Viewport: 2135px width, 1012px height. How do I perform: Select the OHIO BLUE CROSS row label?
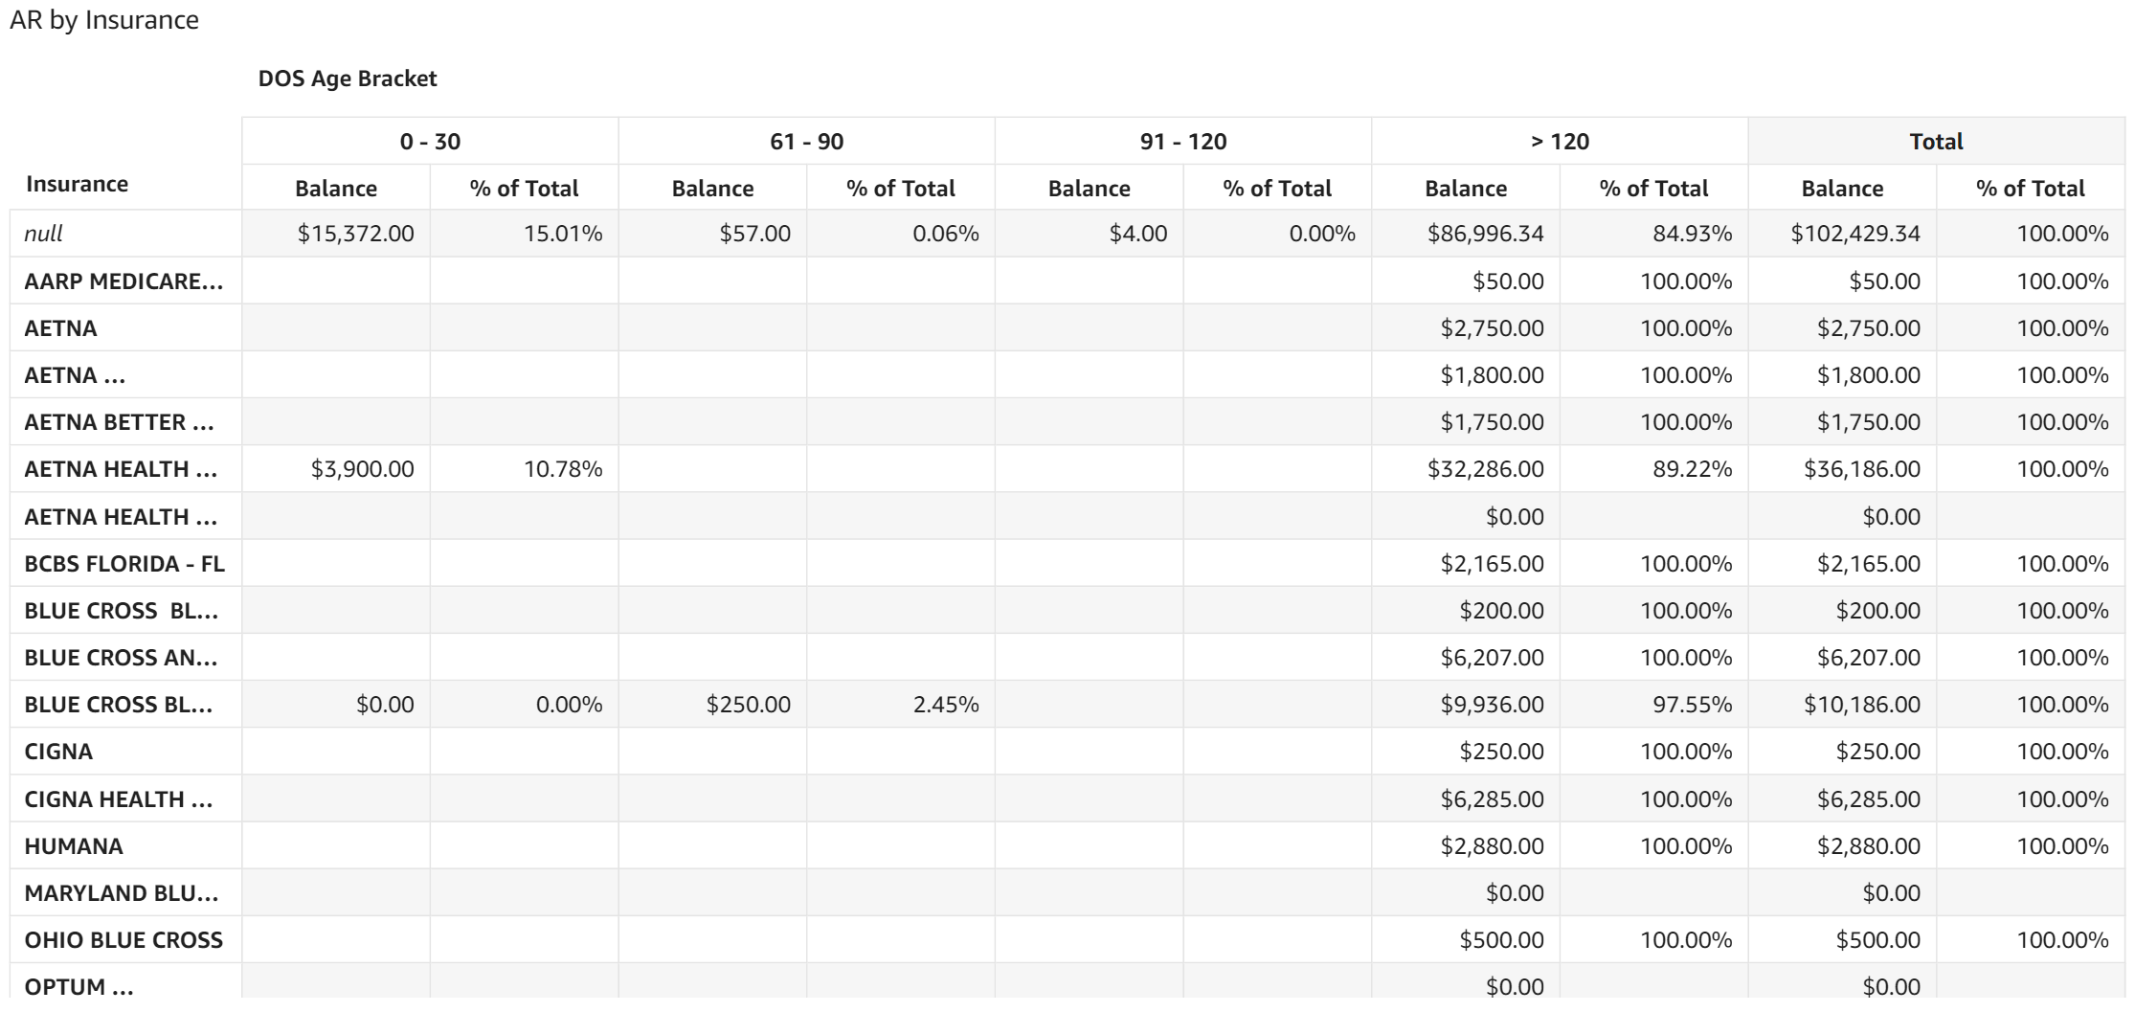tap(124, 940)
